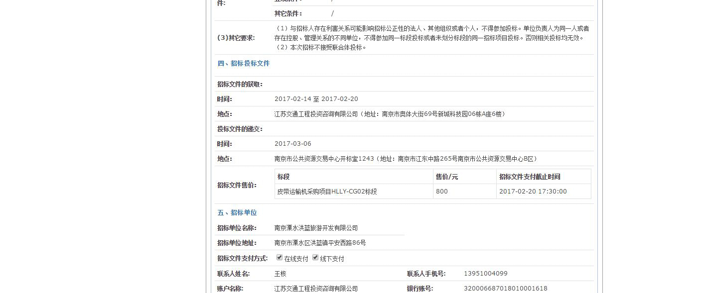This screenshot has height=293, width=709.
Task: Click the 四、招标投标文件 section heading
Action: (244, 63)
